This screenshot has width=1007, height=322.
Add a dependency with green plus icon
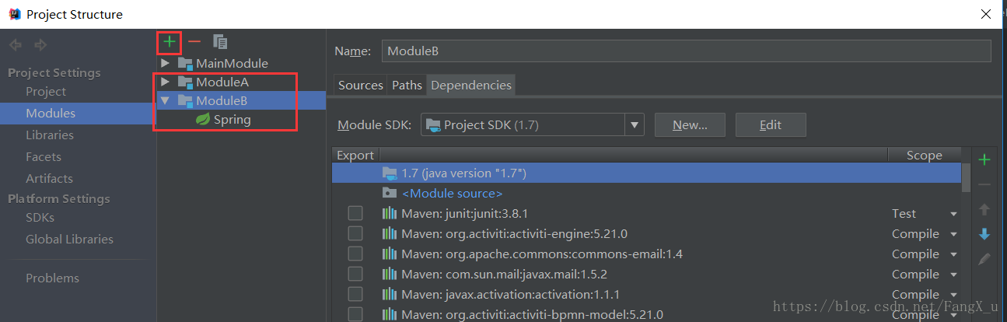[x=984, y=160]
